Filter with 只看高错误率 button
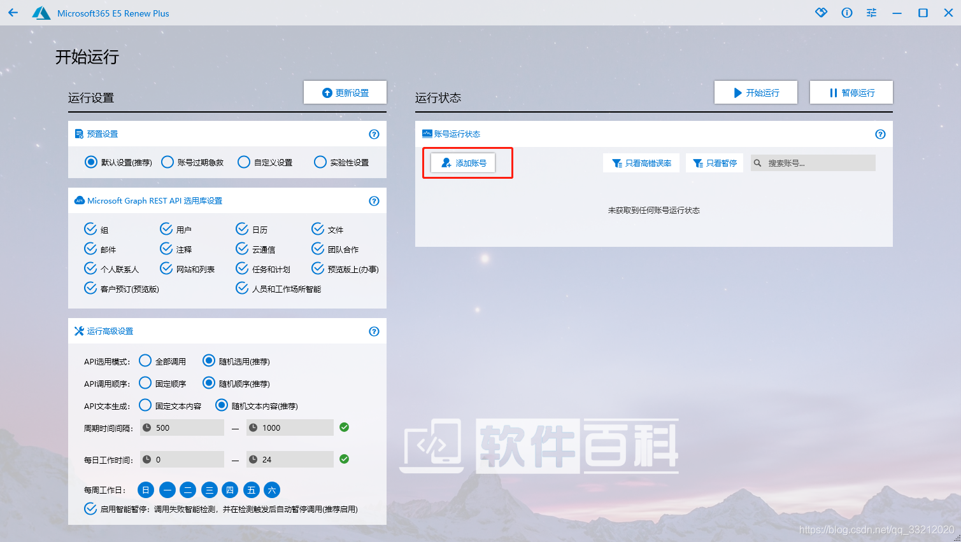This screenshot has height=542, width=961. point(641,163)
